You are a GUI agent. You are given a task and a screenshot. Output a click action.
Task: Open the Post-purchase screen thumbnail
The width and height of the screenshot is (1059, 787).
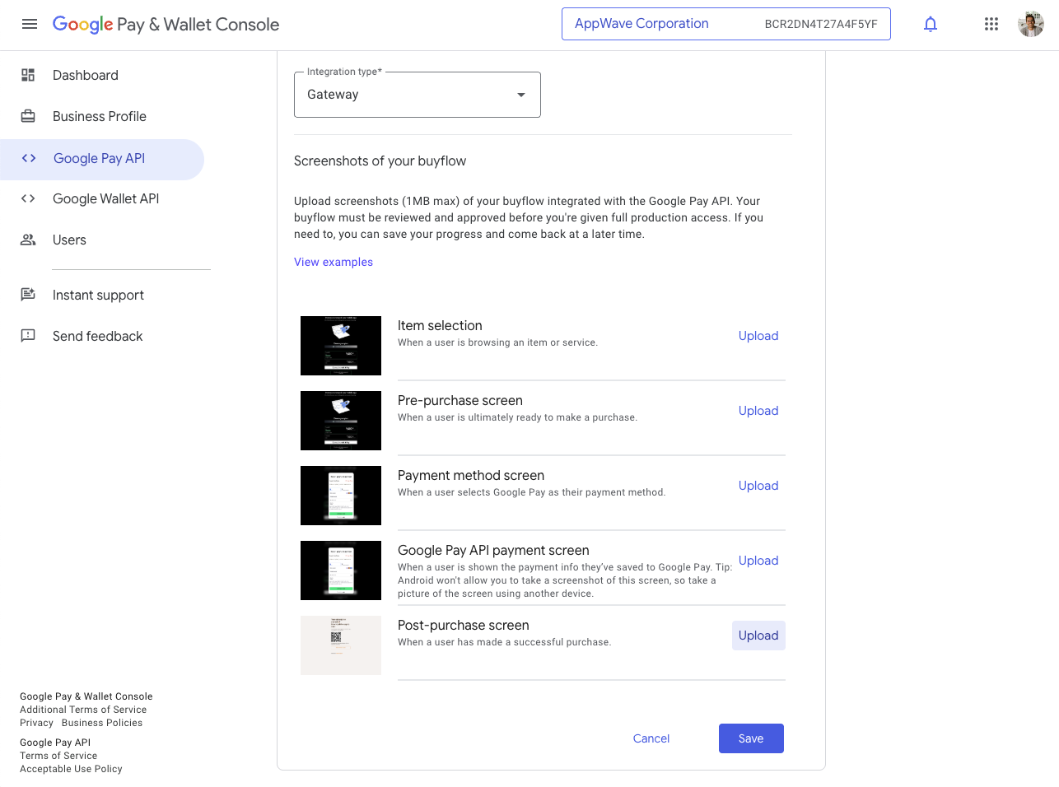coord(341,645)
